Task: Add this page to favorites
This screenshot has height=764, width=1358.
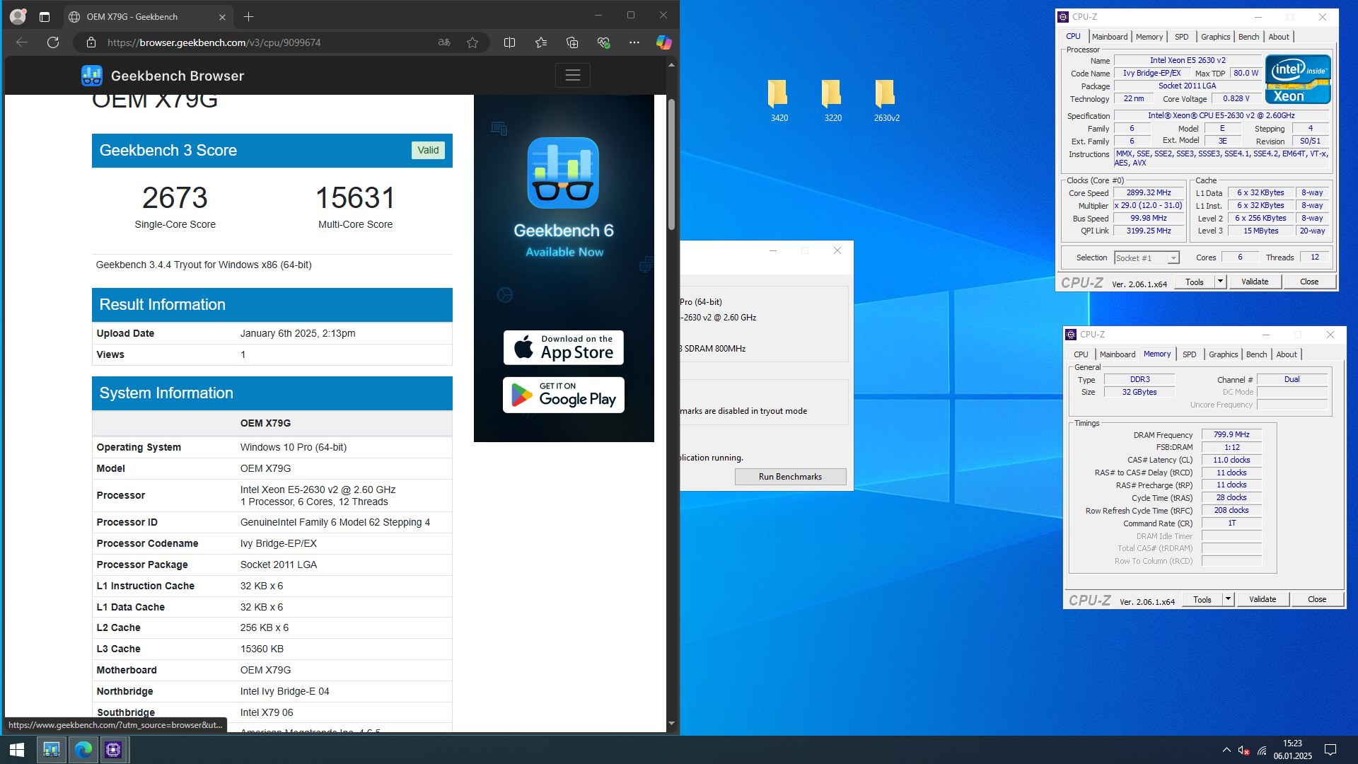Action: (x=472, y=42)
